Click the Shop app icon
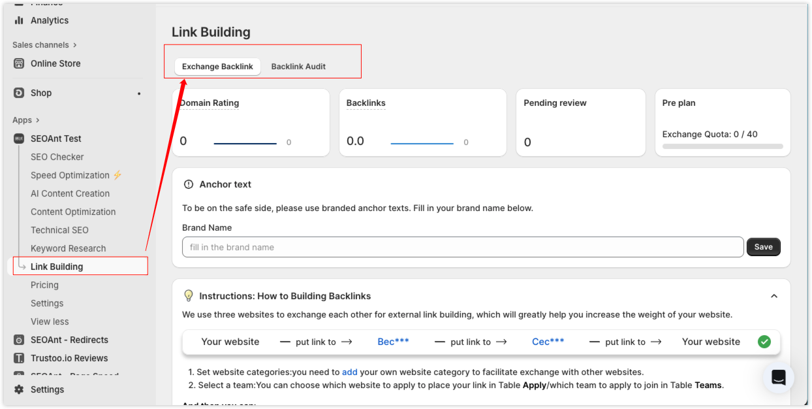 coord(19,93)
